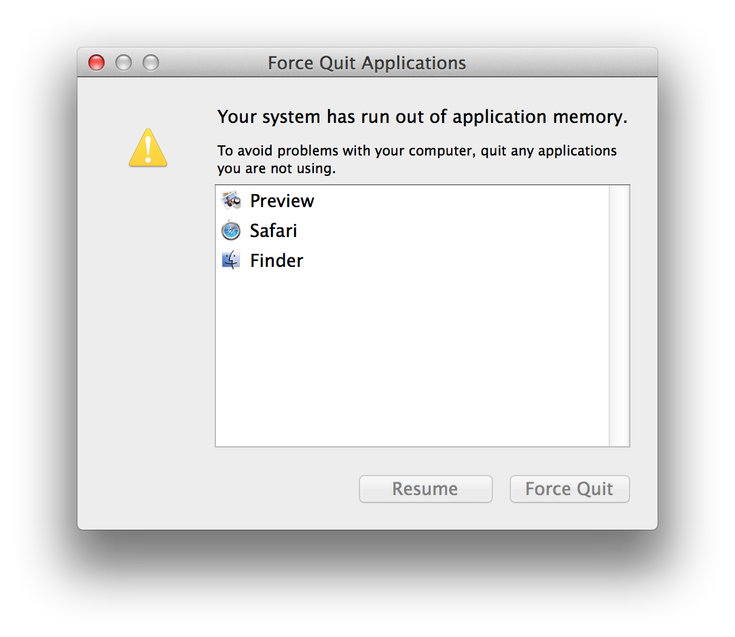Click the Force Quit Applications window title

(x=367, y=62)
